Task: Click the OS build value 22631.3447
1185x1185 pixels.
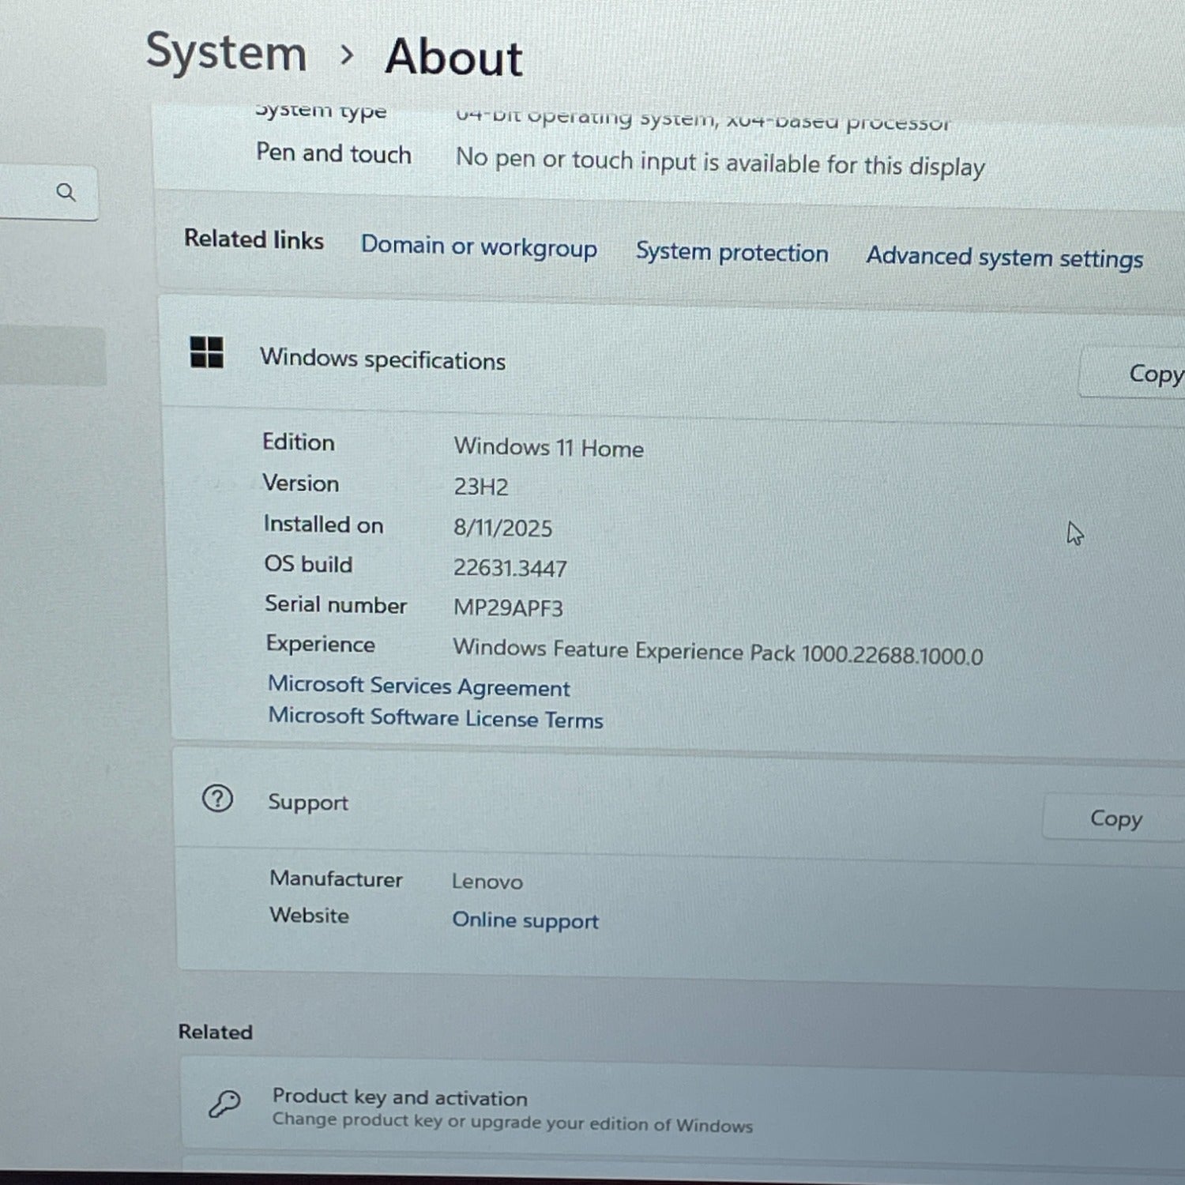Action: (510, 568)
